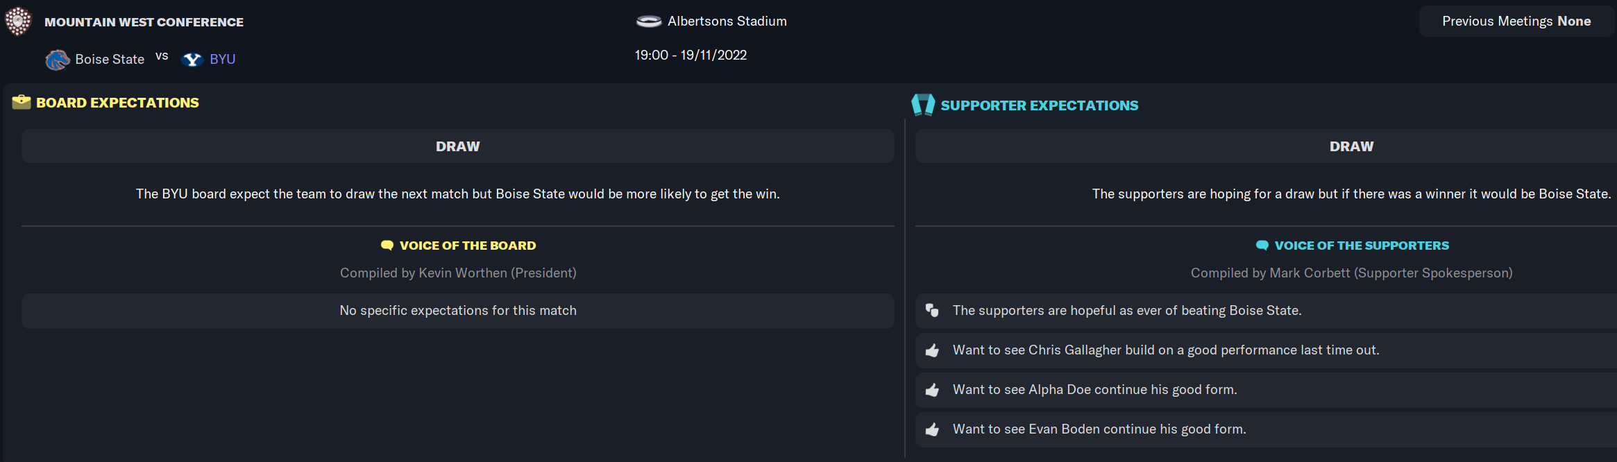
Task: Click the Voice of the Board speech bubble
Action: 387,246
